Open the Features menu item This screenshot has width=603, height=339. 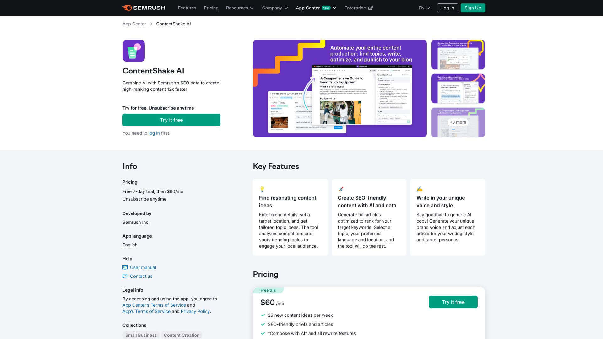[x=187, y=8]
